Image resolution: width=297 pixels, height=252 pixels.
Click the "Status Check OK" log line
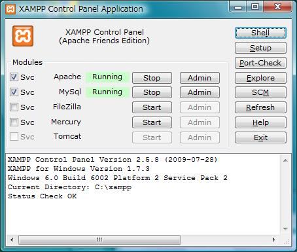pos(43,196)
